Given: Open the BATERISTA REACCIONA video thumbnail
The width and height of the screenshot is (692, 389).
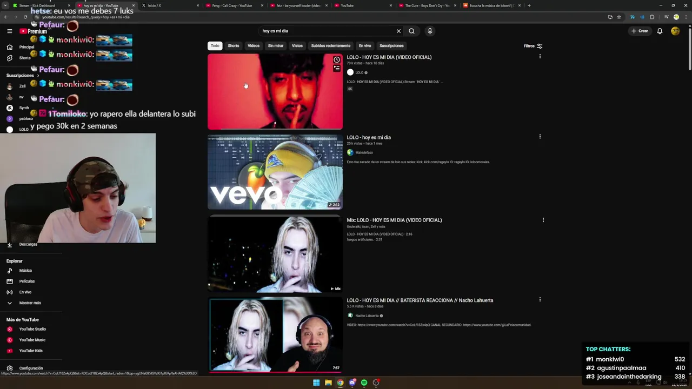Looking at the screenshot, I should pyautogui.click(x=275, y=334).
